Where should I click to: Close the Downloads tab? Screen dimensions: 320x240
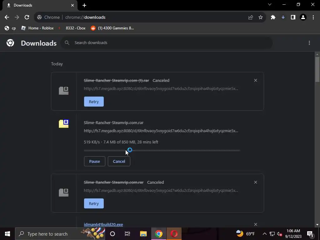(x=72, y=5)
